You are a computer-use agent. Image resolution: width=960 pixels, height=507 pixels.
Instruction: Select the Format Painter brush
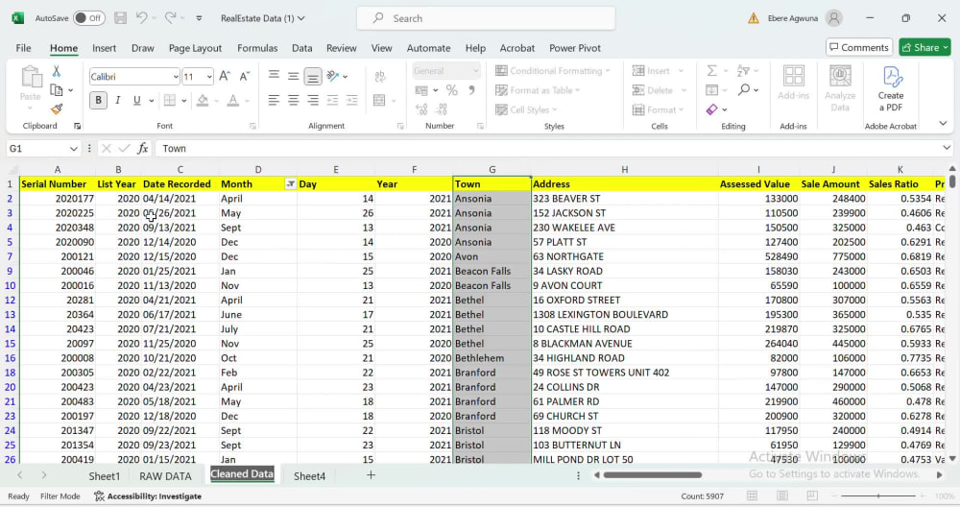57,109
